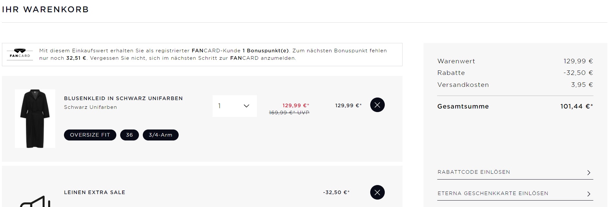This screenshot has height=207, width=608.
Task: Click the red 129,99 € sale price
Action: coord(296,105)
